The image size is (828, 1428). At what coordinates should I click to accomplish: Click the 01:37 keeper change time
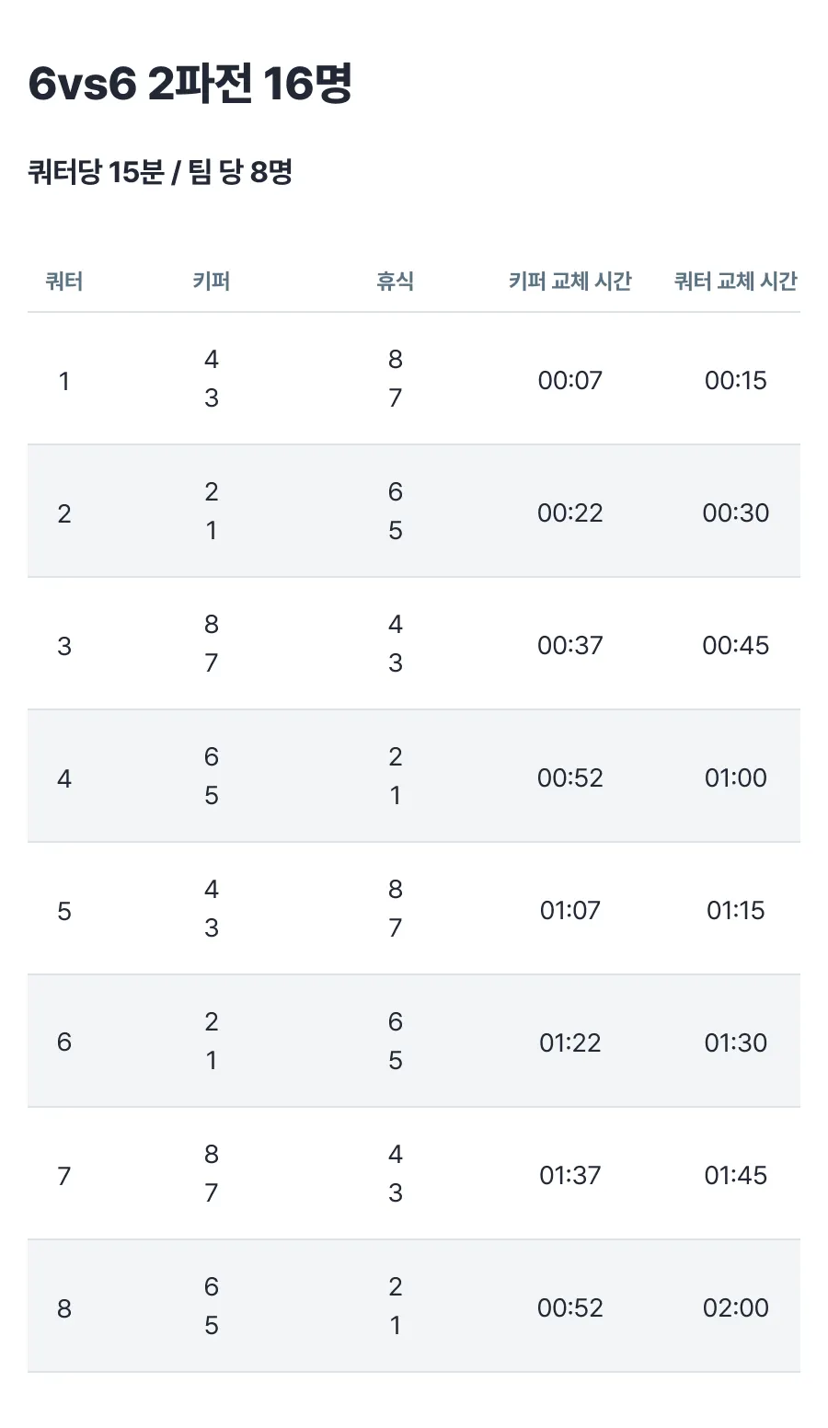pyautogui.click(x=570, y=1175)
